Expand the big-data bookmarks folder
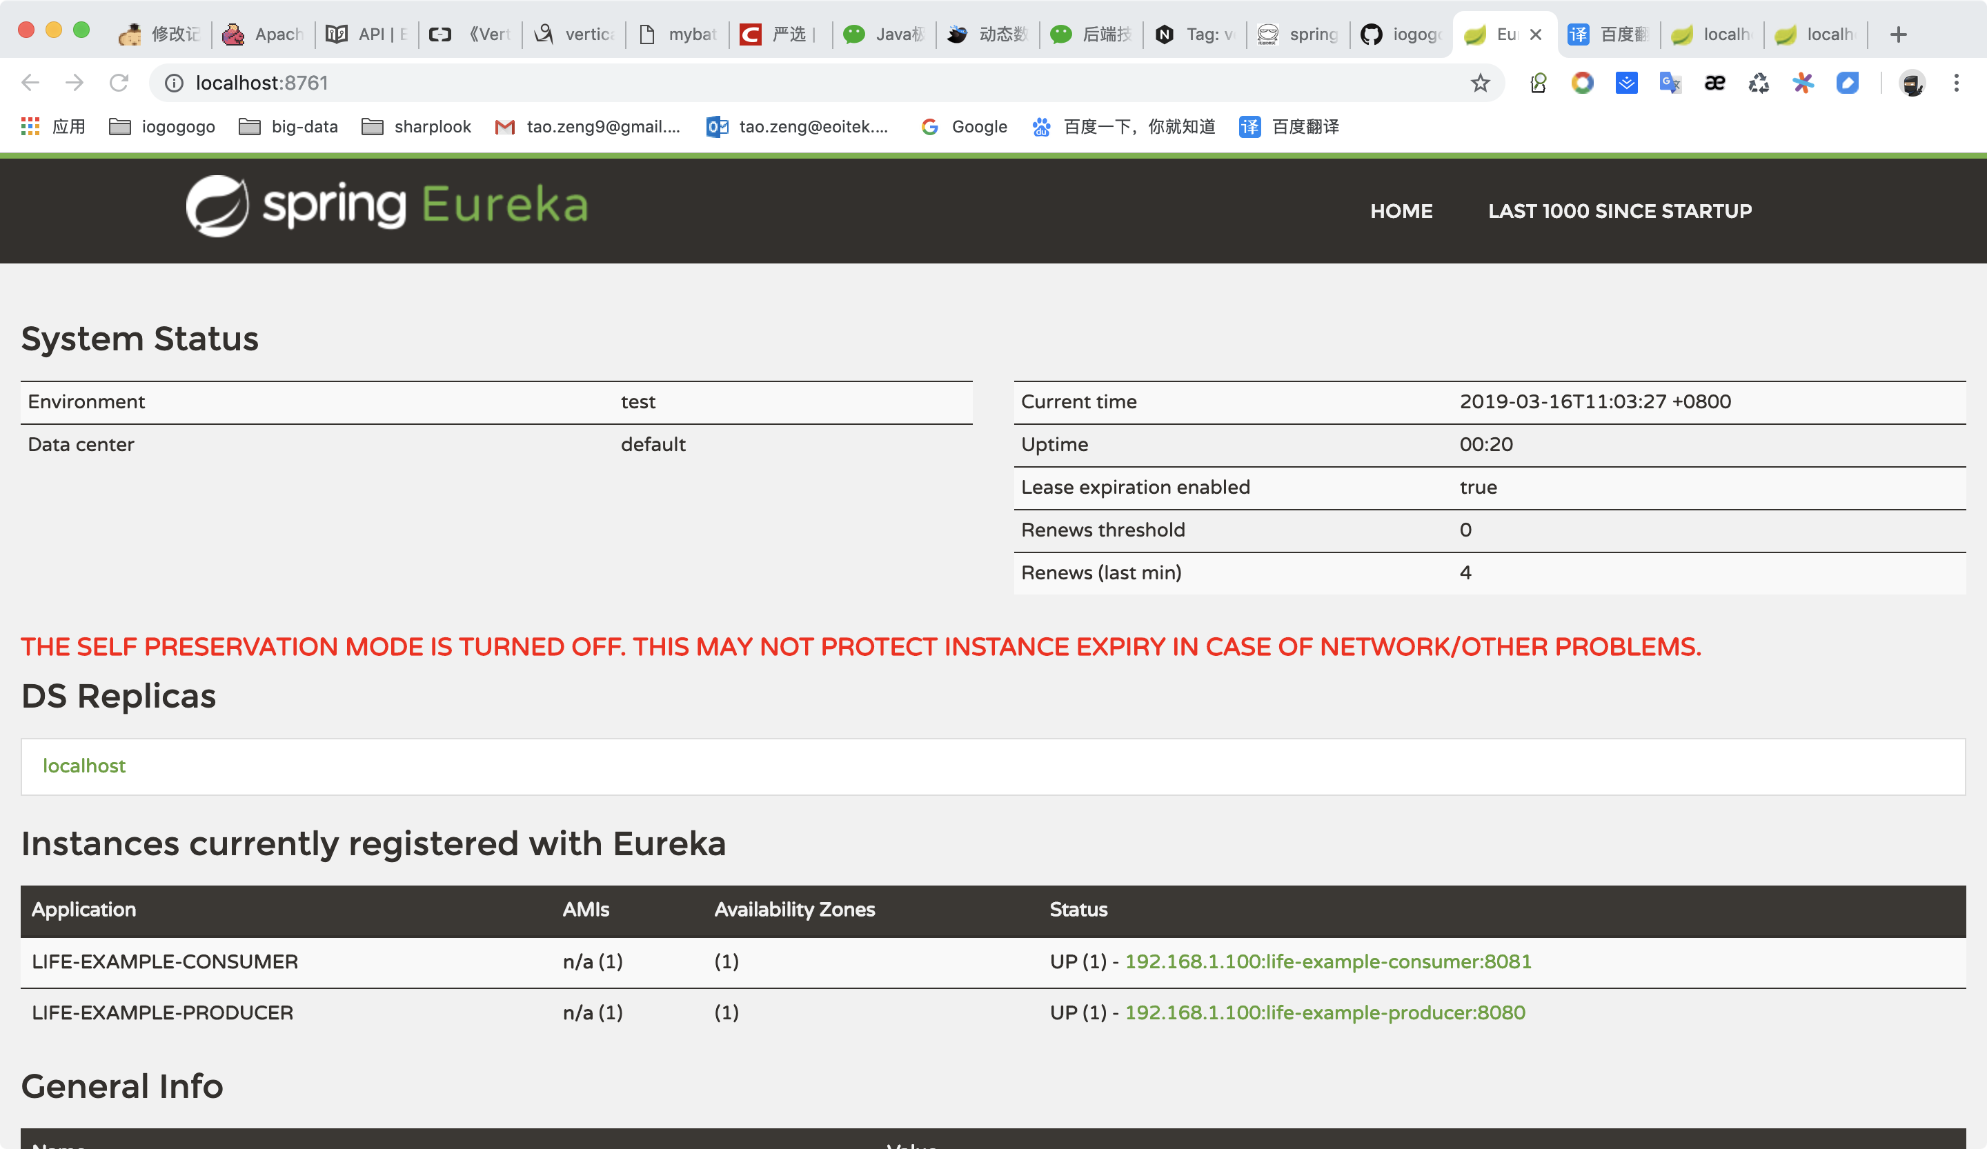Screen dimensions: 1987x1149 (288, 126)
